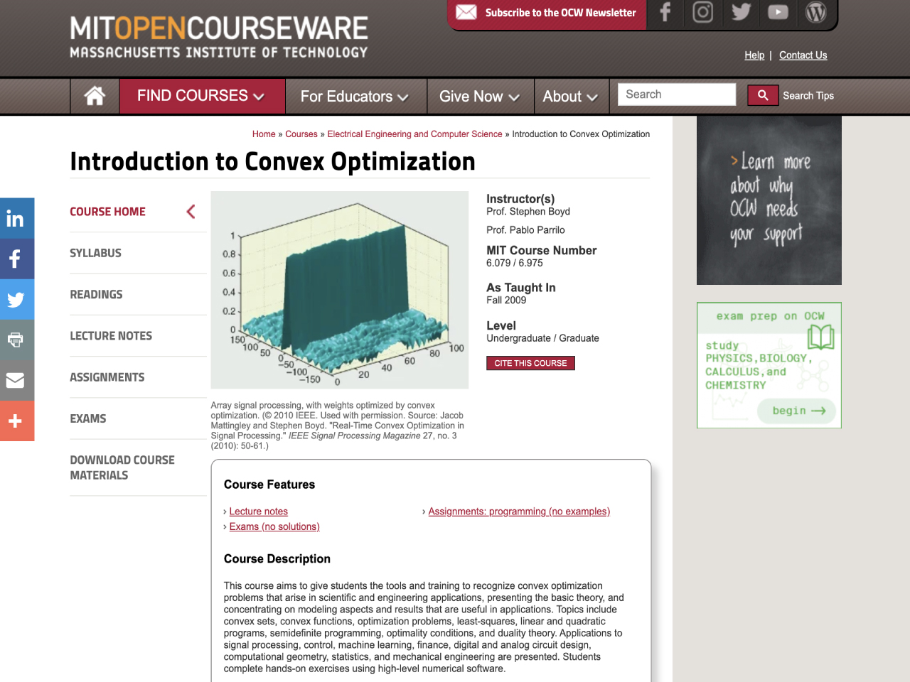Open Electrical Engineering and Computer Science breadcrumb
Viewport: 910px width, 682px height.
[414, 134]
